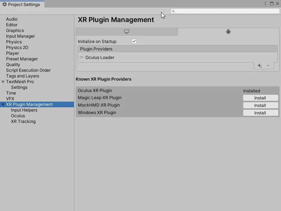
Task: Install the Magic Leap XR Plugin
Action: pyautogui.click(x=261, y=98)
